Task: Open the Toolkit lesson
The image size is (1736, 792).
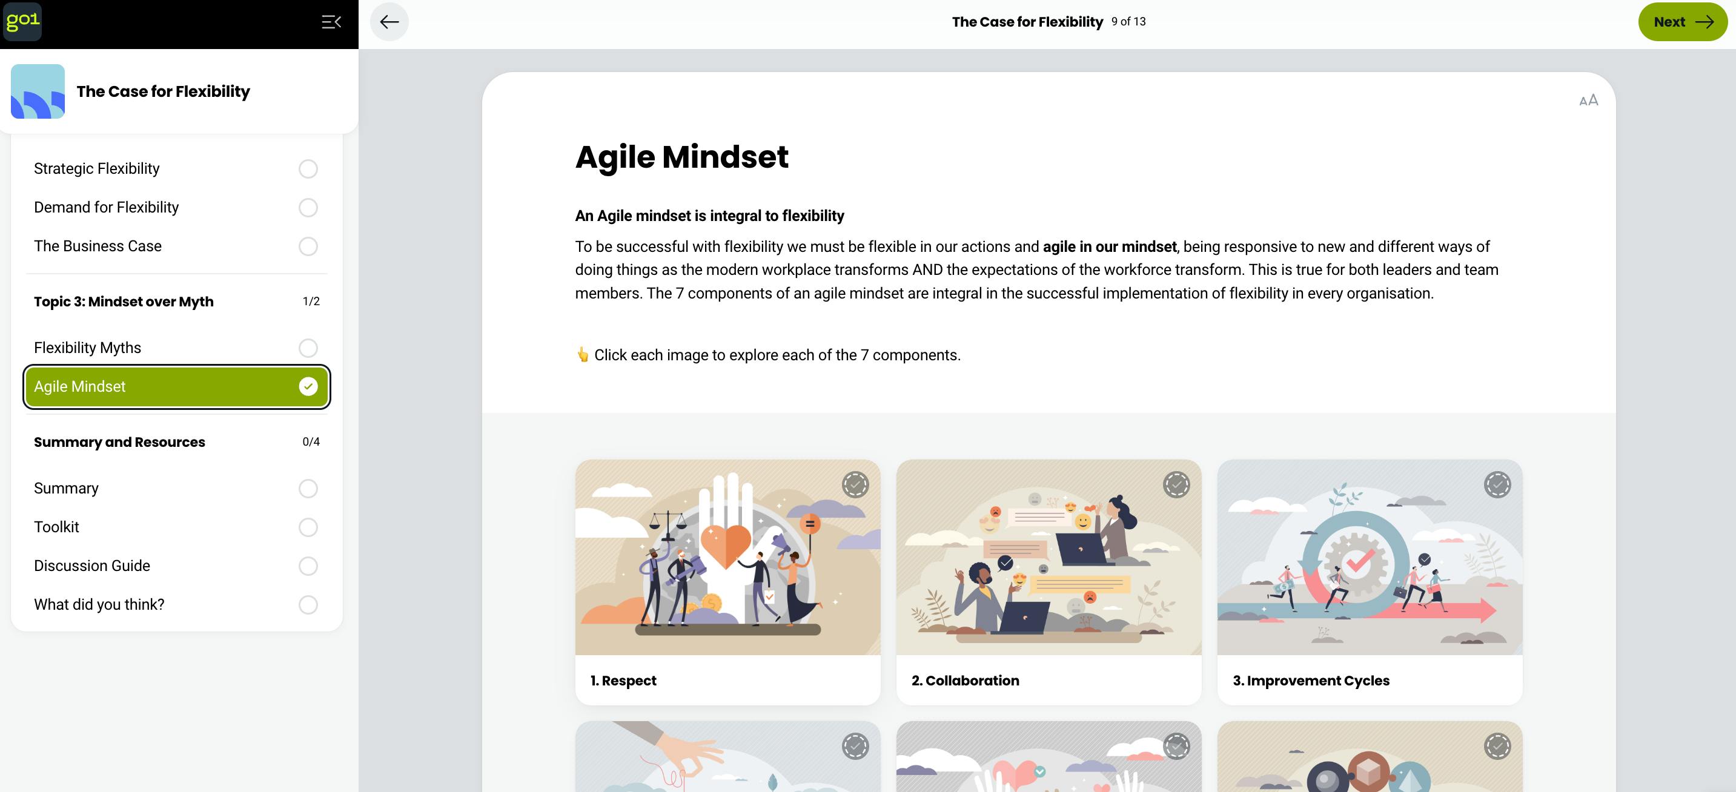Action: [x=176, y=527]
